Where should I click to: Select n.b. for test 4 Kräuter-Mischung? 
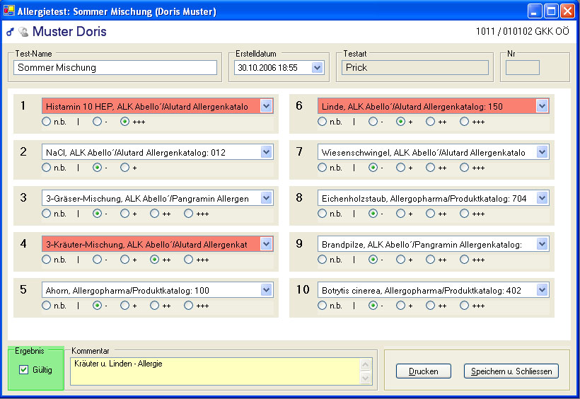tap(46, 259)
